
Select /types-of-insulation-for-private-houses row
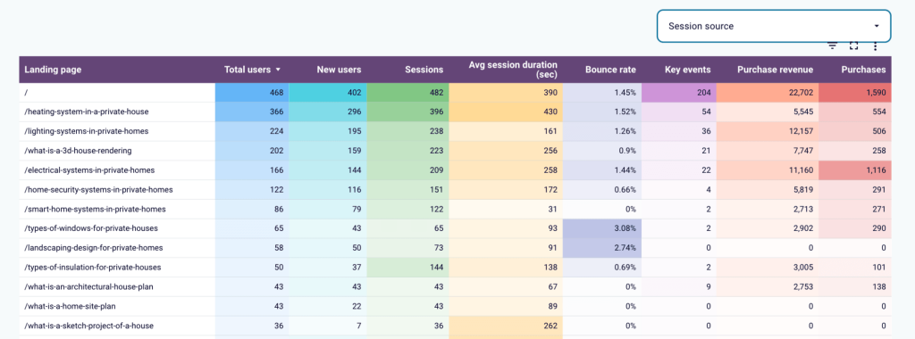[455, 268]
